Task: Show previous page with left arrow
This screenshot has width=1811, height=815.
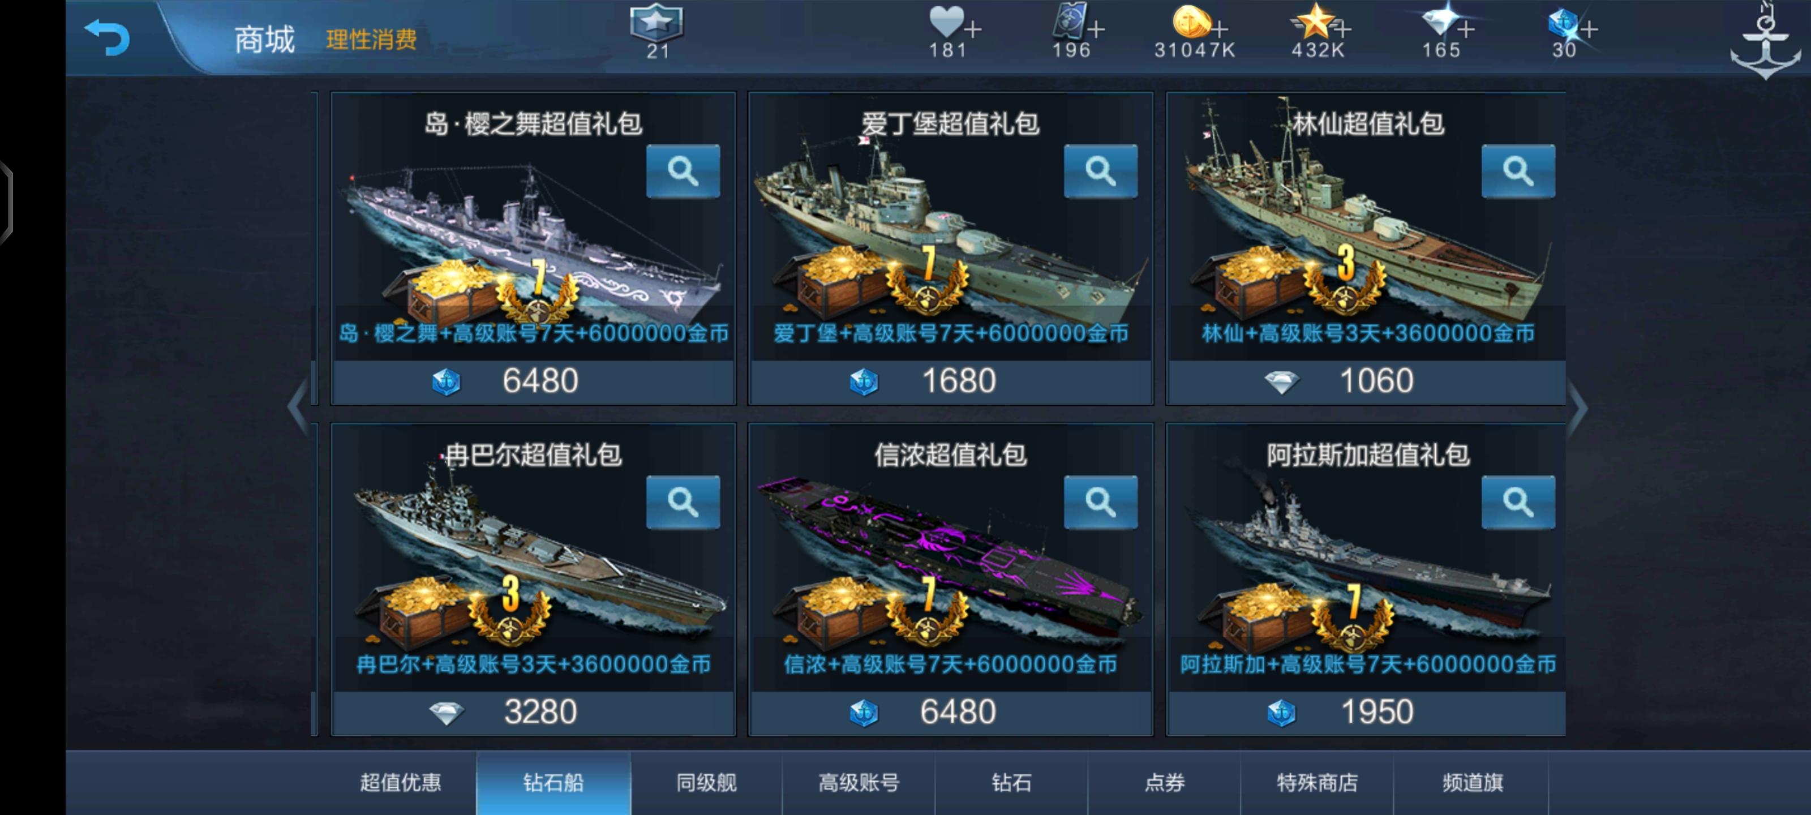Action: [298, 407]
